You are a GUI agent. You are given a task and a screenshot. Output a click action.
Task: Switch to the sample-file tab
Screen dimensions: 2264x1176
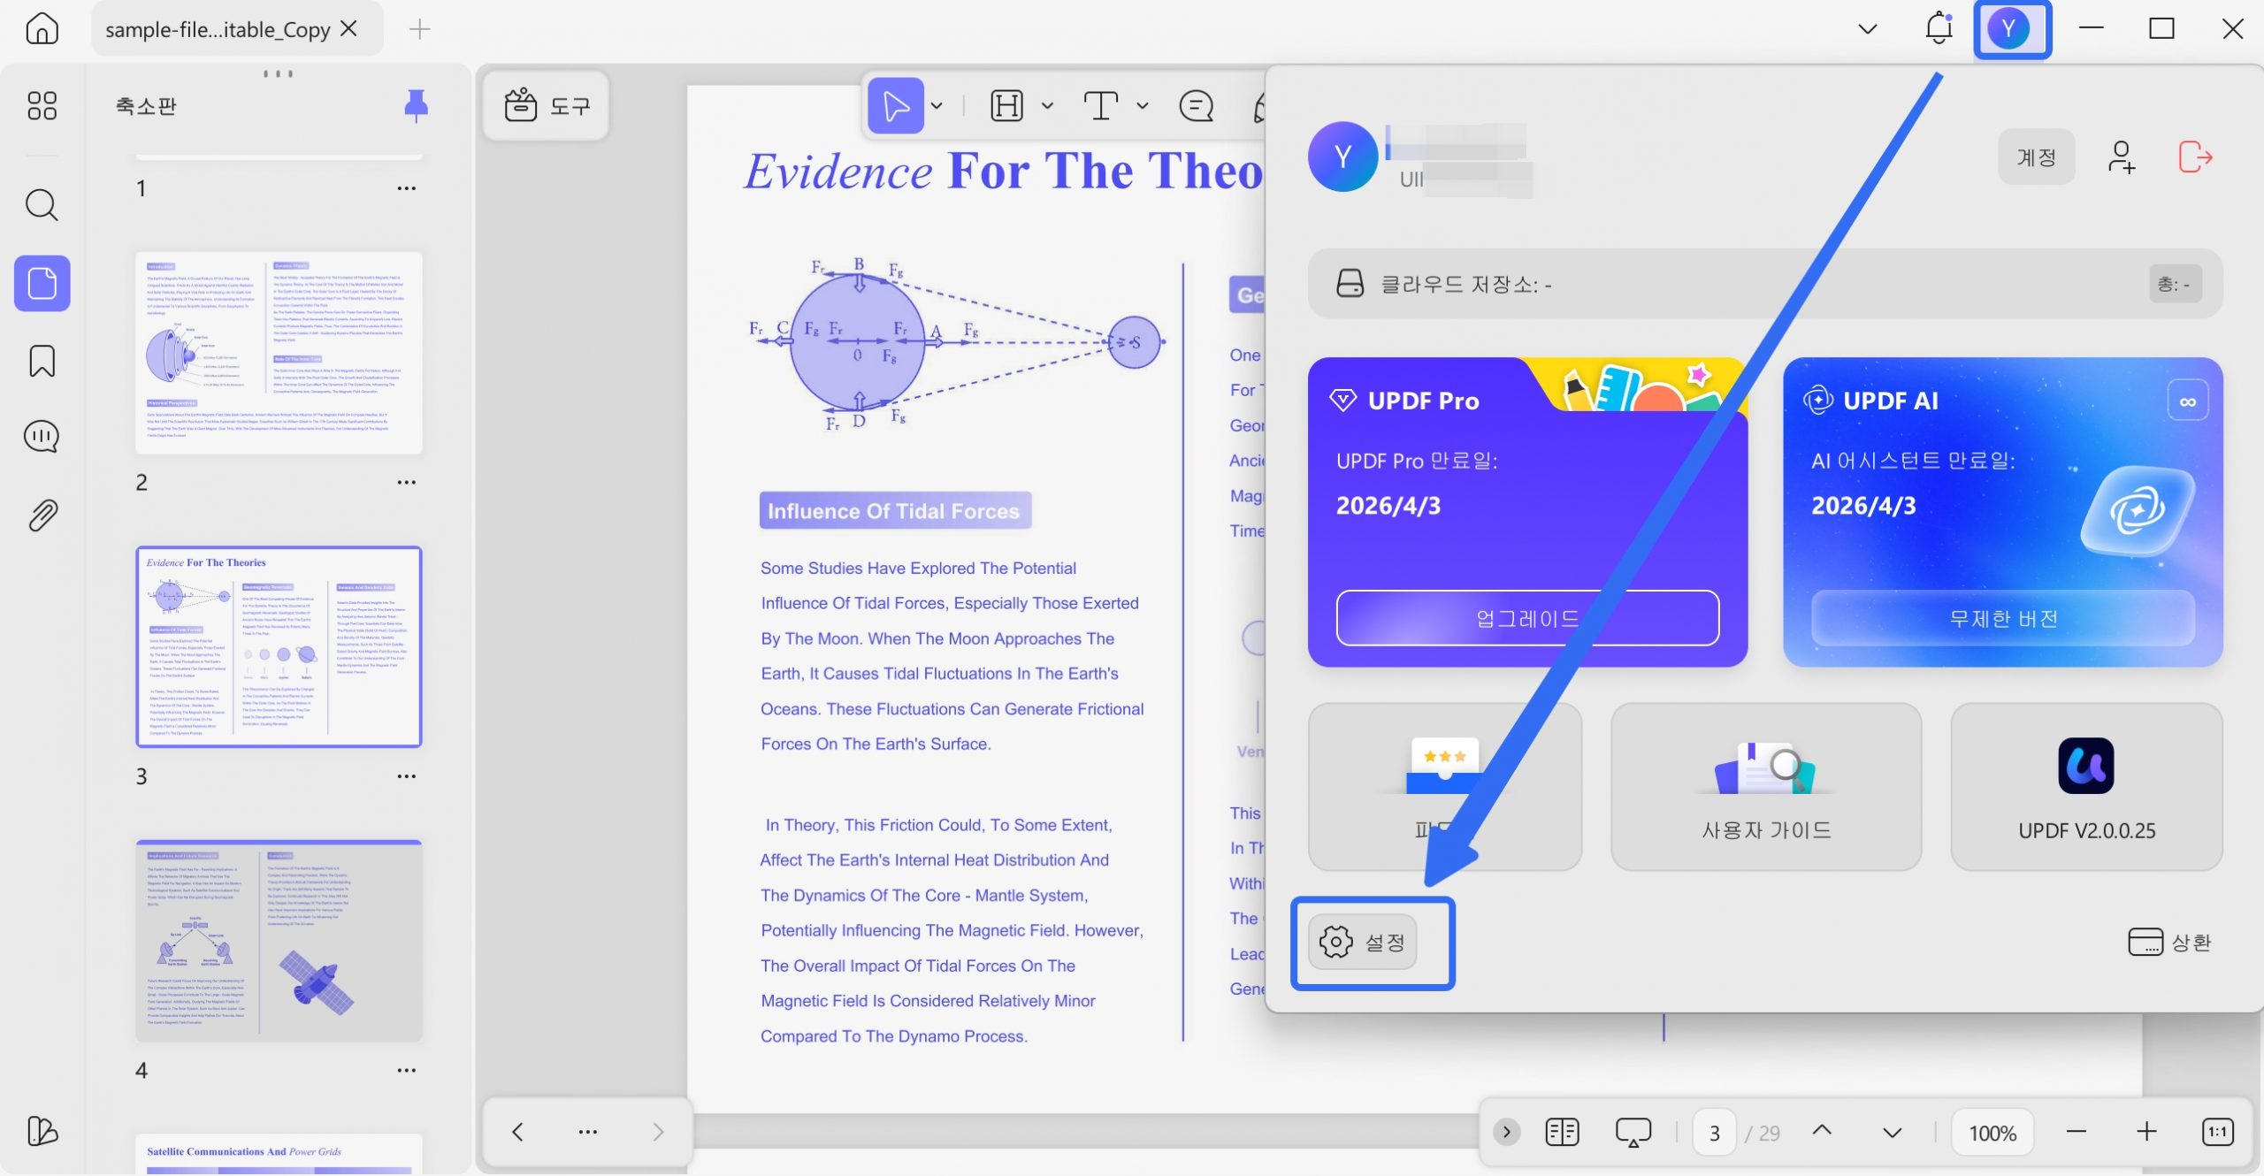pyautogui.click(x=218, y=29)
